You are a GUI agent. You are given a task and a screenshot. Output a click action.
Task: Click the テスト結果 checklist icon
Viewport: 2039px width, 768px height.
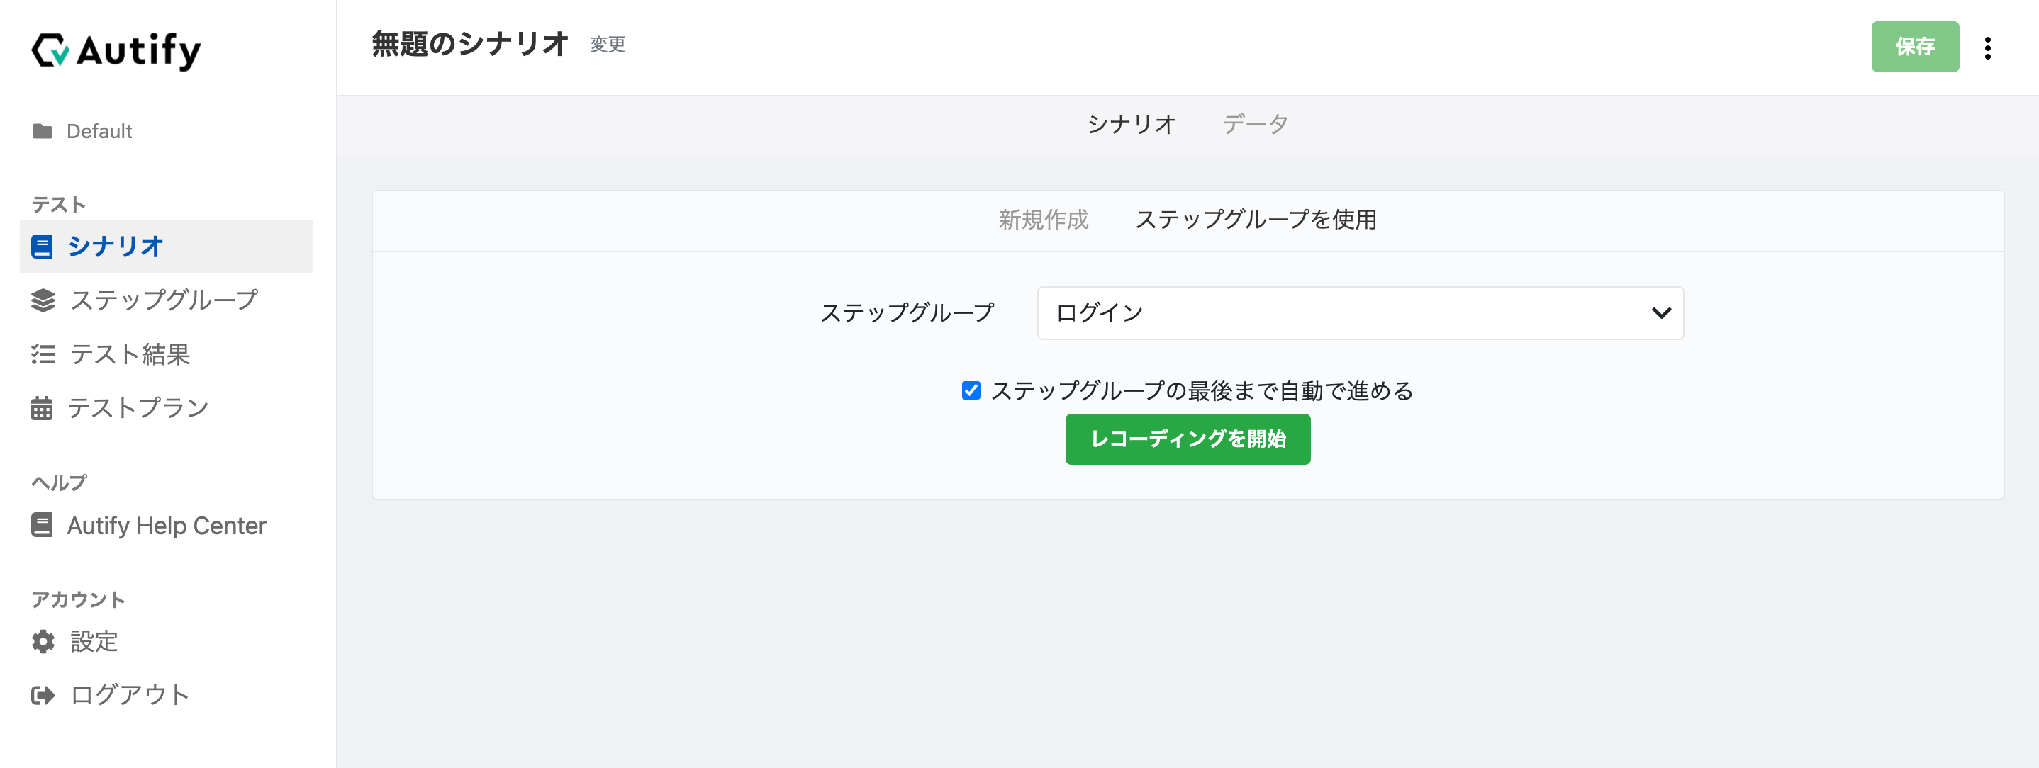click(43, 354)
